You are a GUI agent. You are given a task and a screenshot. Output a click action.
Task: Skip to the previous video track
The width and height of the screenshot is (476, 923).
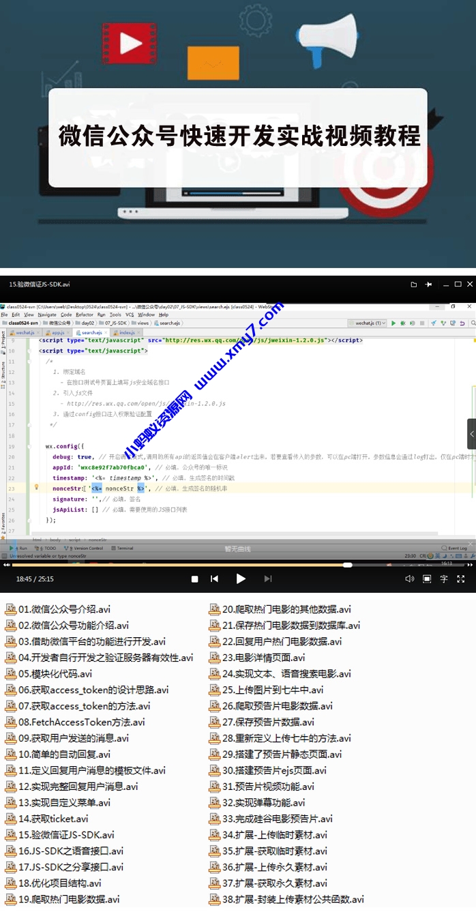click(214, 578)
